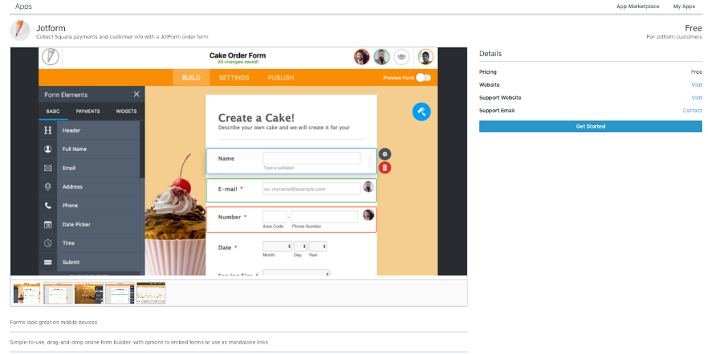This screenshot has width=708, height=354.
Task: Click the first collaborator avatar
Action: [x=362, y=57]
